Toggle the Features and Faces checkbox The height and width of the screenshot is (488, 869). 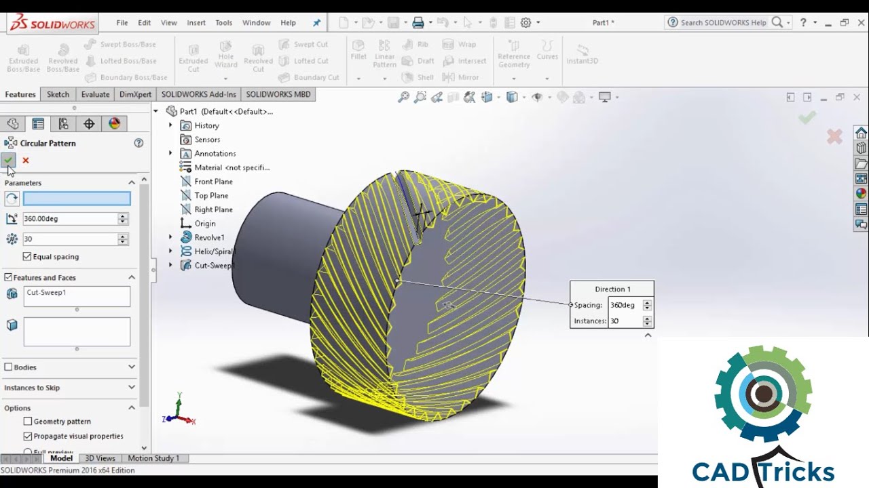[8, 277]
